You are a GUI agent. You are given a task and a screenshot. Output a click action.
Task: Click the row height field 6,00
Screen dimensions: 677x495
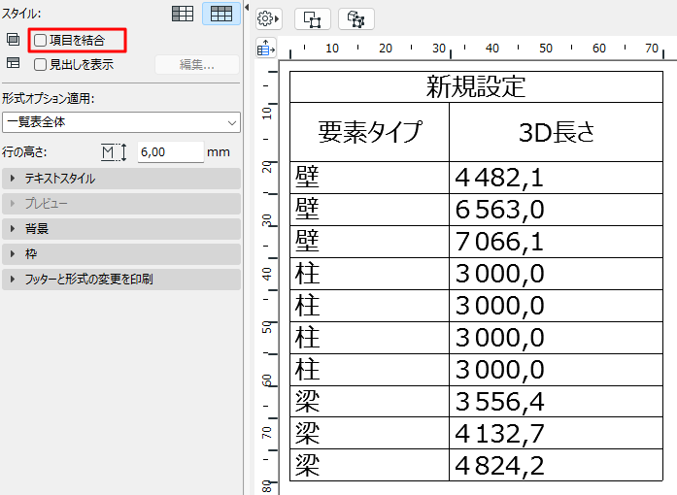coord(171,152)
